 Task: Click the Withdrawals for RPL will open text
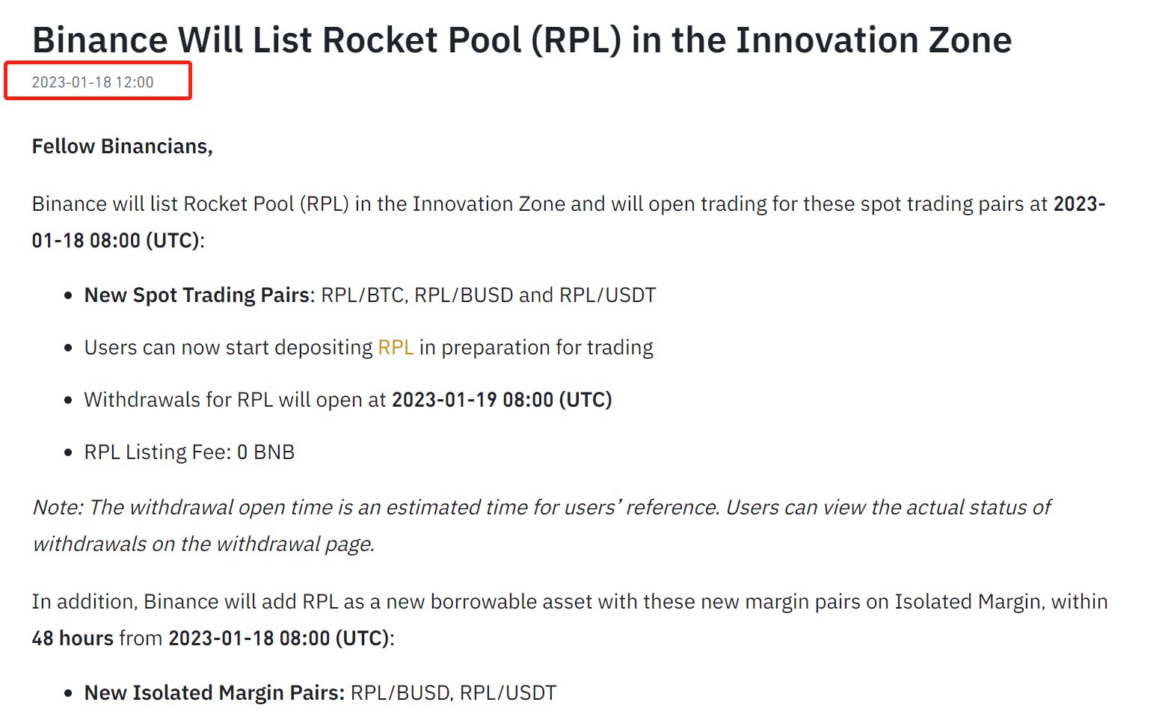pyautogui.click(x=235, y=400)
